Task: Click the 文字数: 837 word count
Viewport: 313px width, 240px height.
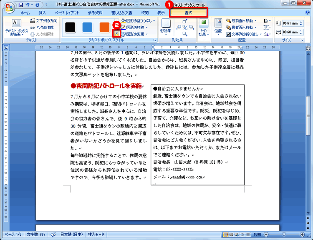Action: click(x=36, y=235)
